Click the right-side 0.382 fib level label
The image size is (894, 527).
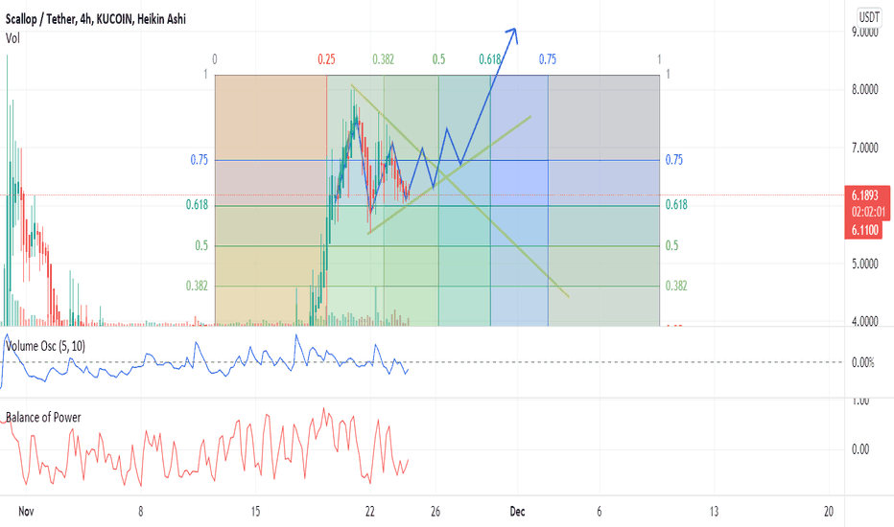click(676, 286)
